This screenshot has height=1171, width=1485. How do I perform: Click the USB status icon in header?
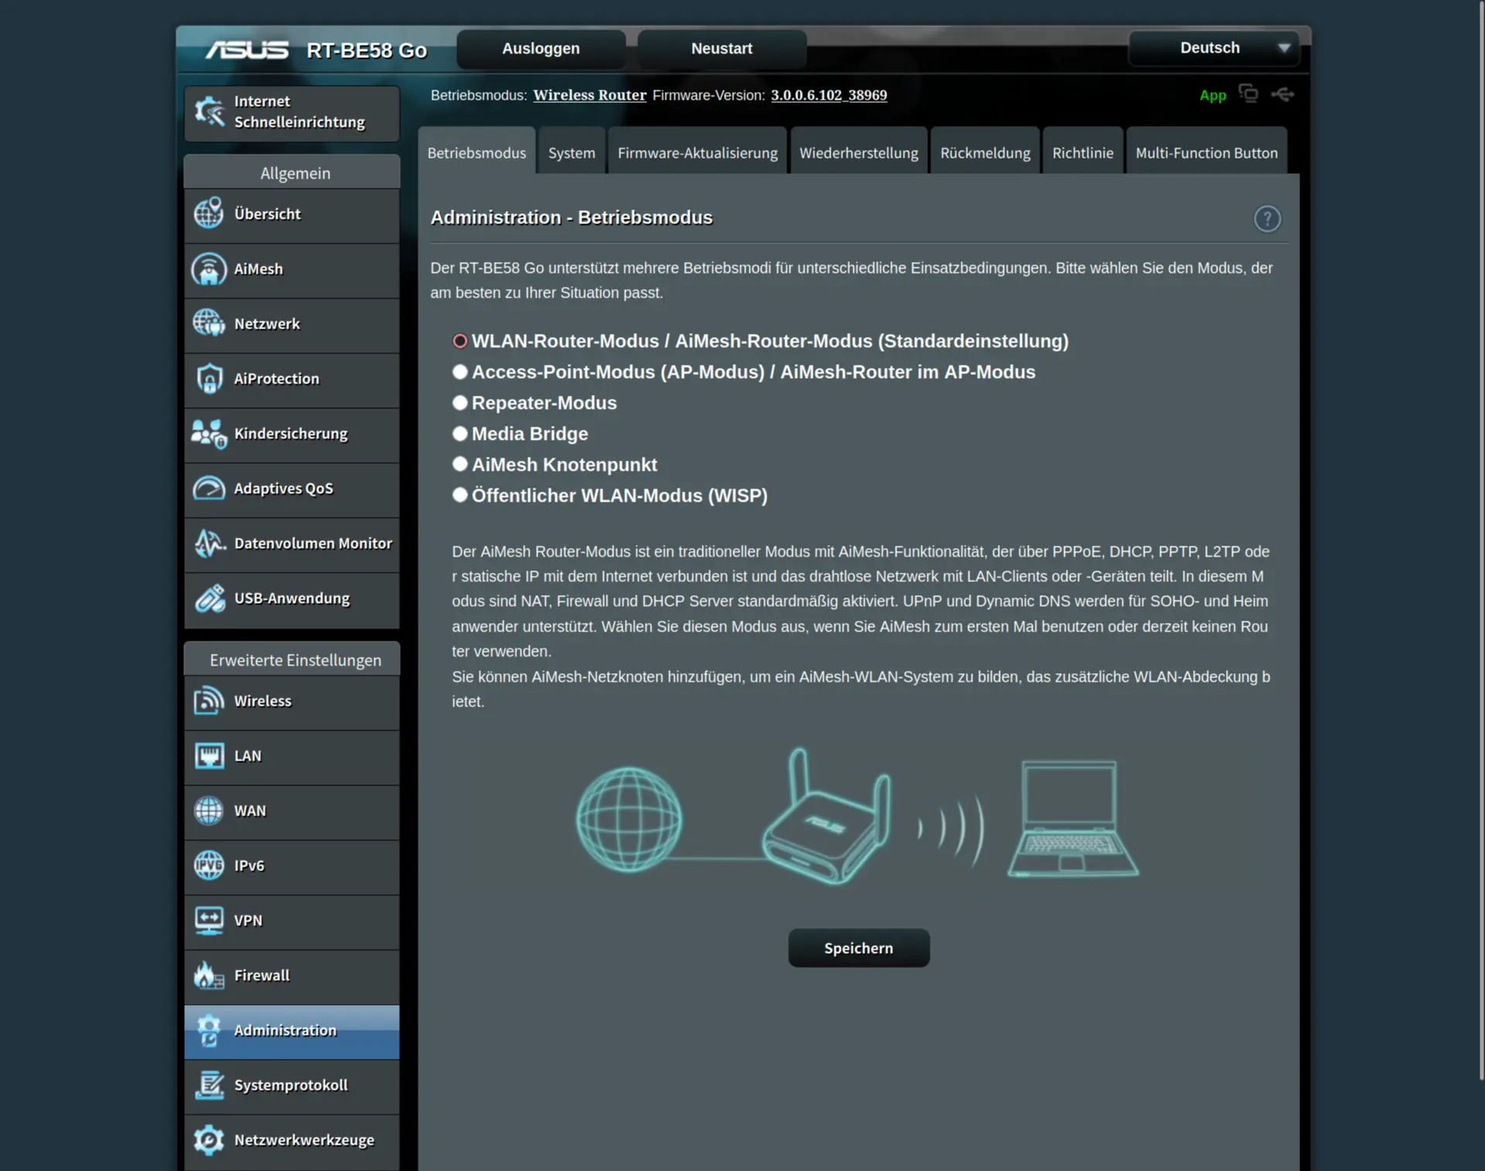(1282, 94)
